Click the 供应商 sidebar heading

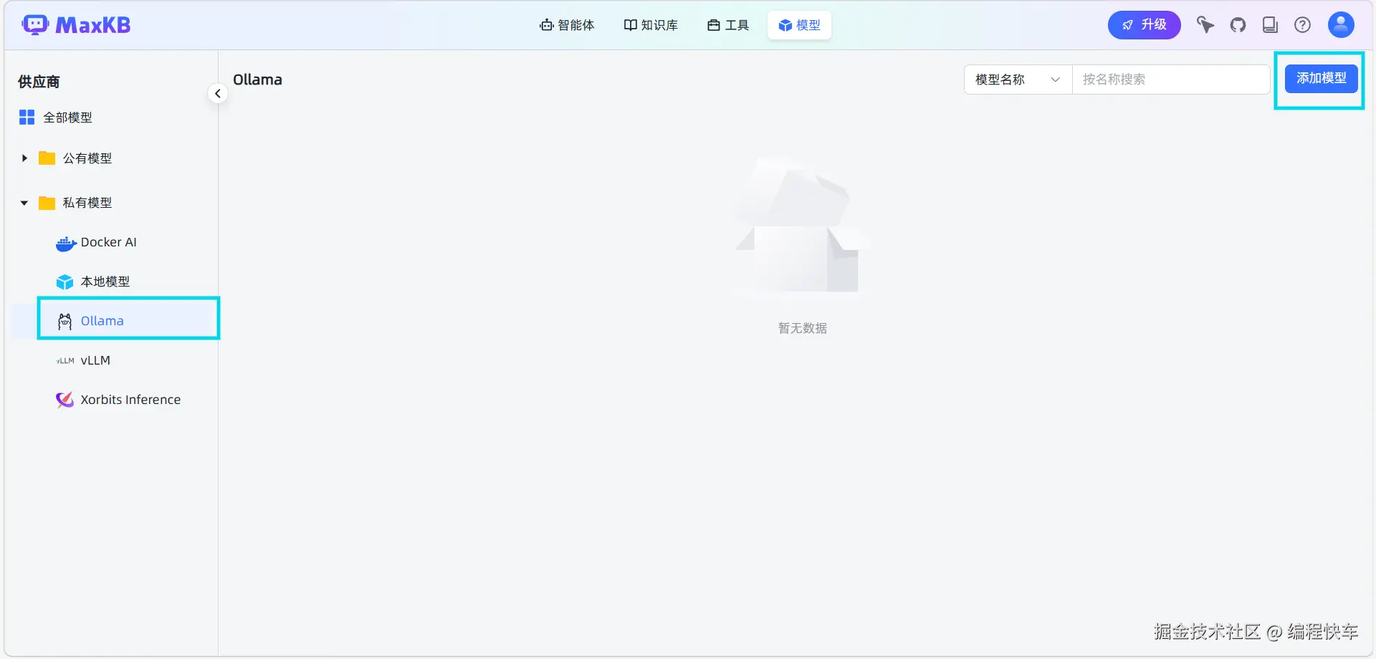pos(39,82)
